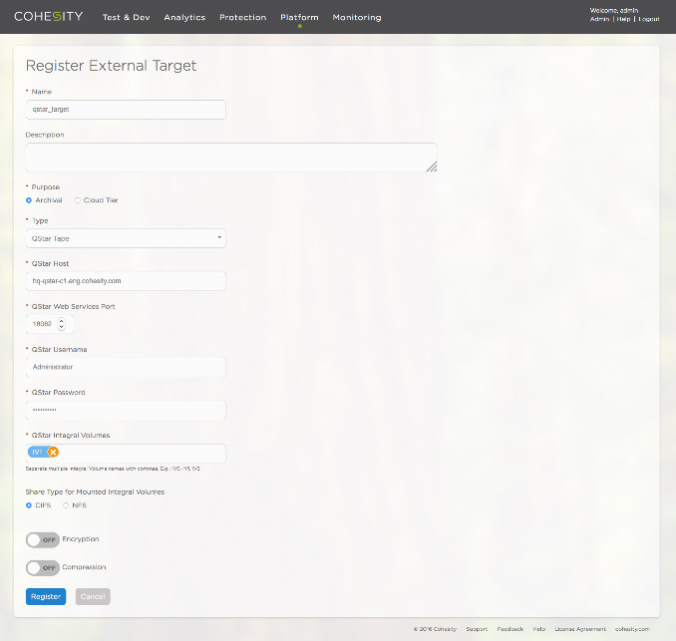
Task: Focus the QStar Host input field
Action: (126, 281)
